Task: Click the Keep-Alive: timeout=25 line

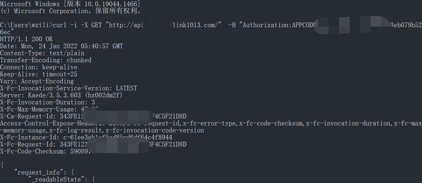Action: tap(39, 74)
